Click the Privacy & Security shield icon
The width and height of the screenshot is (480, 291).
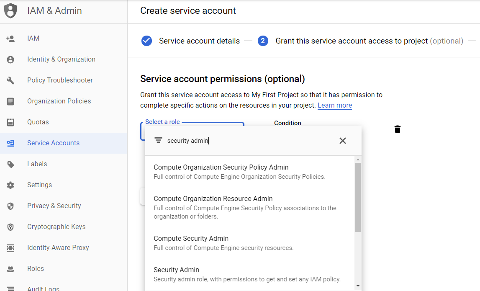11,206
